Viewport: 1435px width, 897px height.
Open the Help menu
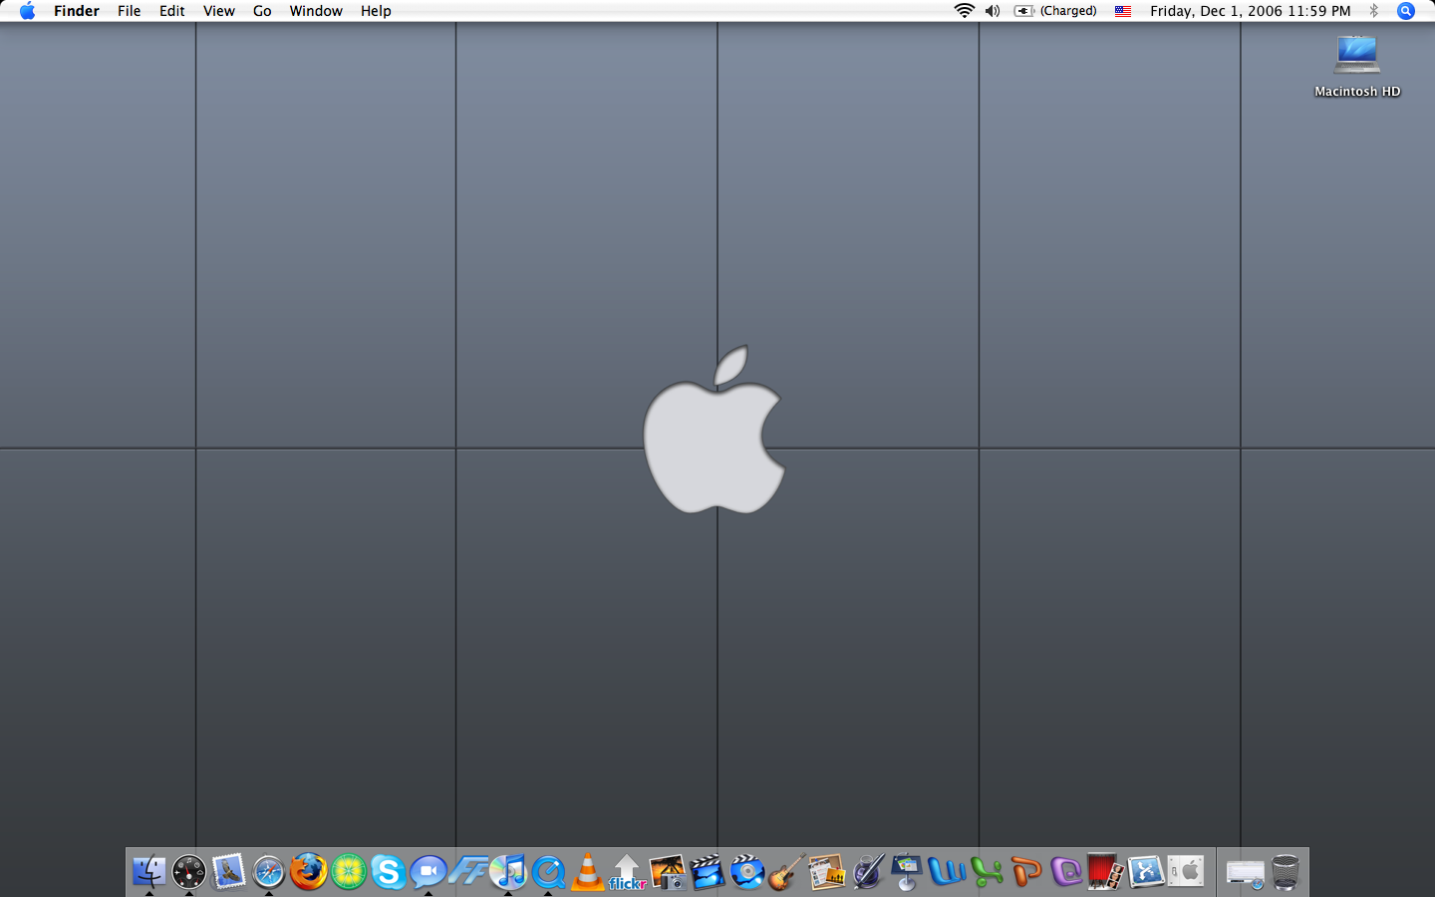pyautogui.click(x=376, y=11)
